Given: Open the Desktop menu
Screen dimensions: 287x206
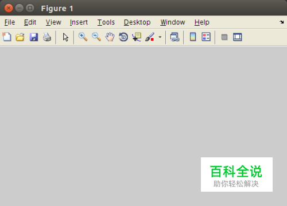Looking at the screenshot, I should pos(137,22).
